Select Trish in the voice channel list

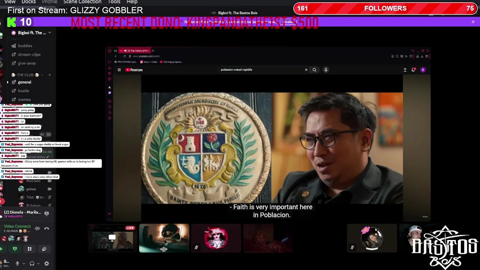tap(30, 197)
